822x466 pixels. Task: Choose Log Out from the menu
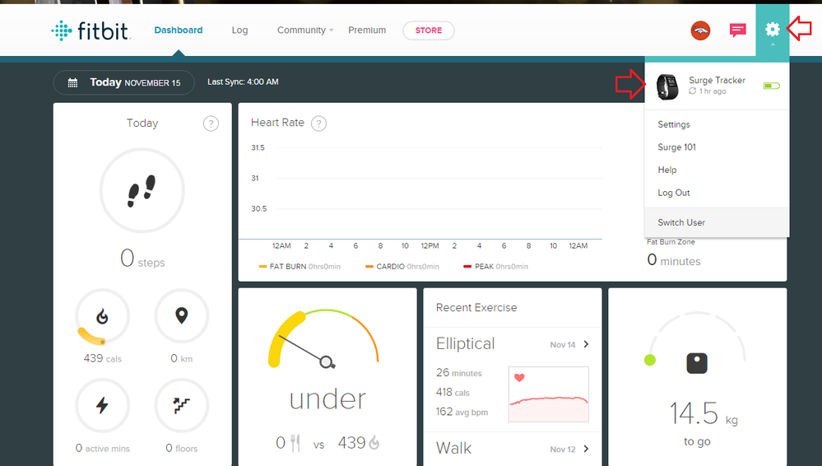pos(674,193)
